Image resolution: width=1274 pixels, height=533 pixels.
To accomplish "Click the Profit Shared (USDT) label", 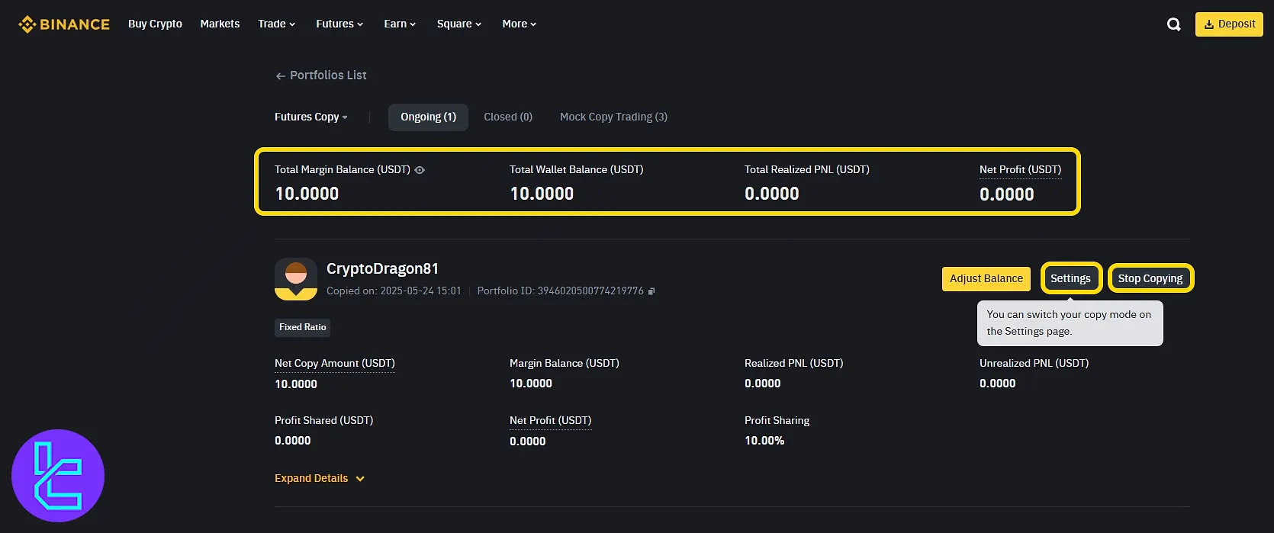I will coord(323,421).
